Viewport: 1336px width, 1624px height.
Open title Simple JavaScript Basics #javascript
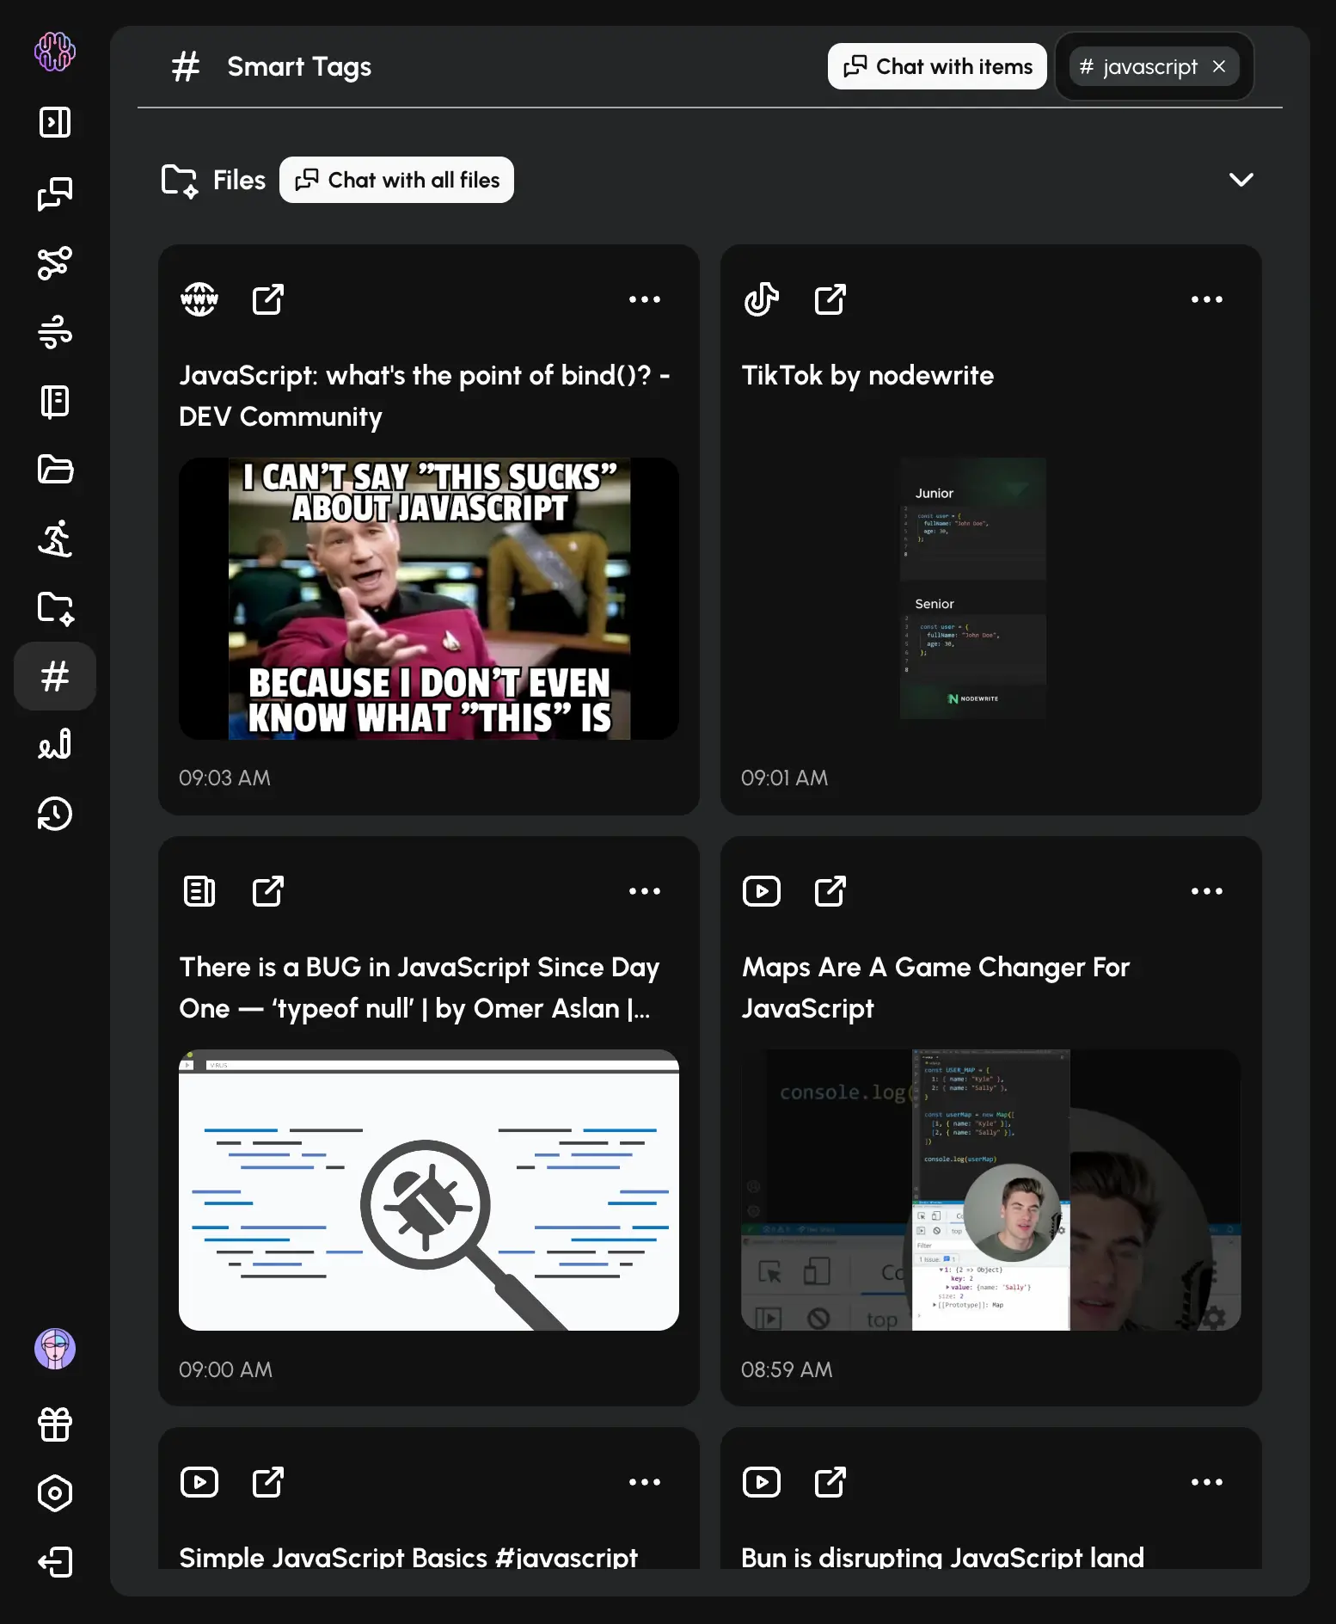pos(408,1557)
